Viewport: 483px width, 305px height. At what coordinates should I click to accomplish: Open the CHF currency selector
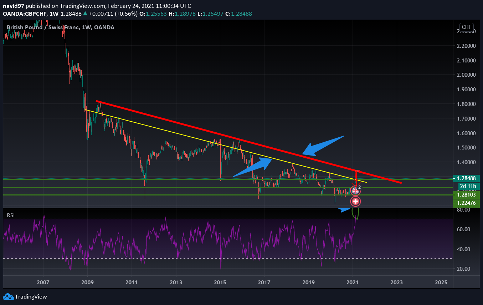[x=466, y=27]
